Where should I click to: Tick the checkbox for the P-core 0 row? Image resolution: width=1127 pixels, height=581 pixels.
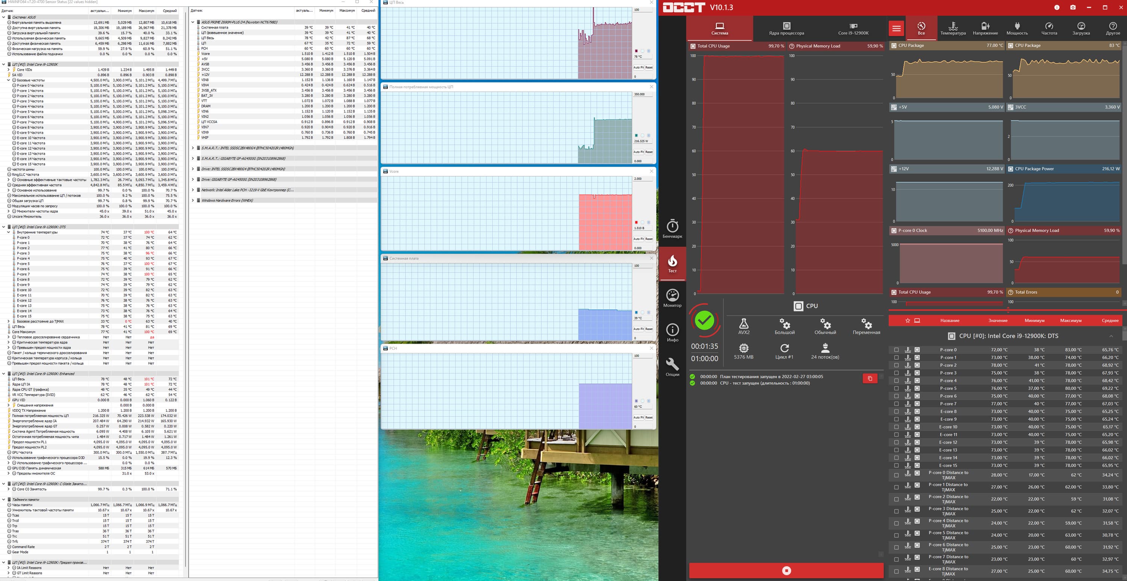(x=896, y=350)
